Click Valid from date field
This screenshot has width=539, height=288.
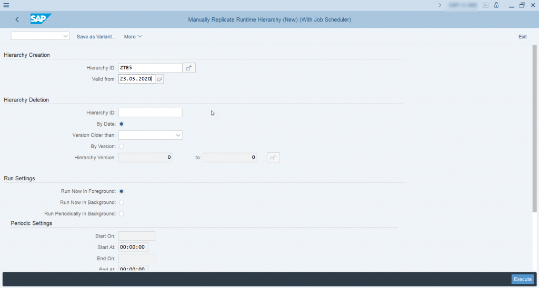pyautogui.click(x=137, y=79)
